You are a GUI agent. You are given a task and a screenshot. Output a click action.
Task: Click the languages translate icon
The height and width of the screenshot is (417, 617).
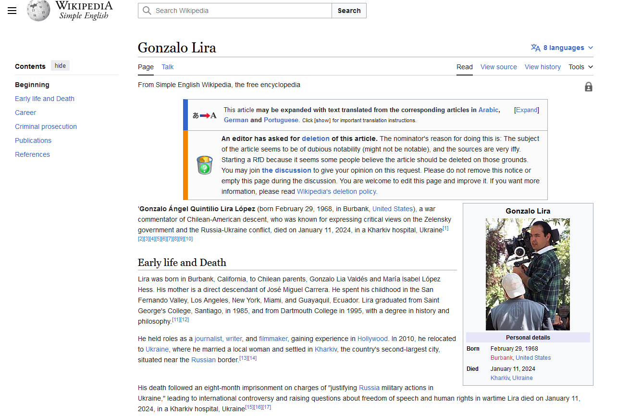click(x=535, y=48)
